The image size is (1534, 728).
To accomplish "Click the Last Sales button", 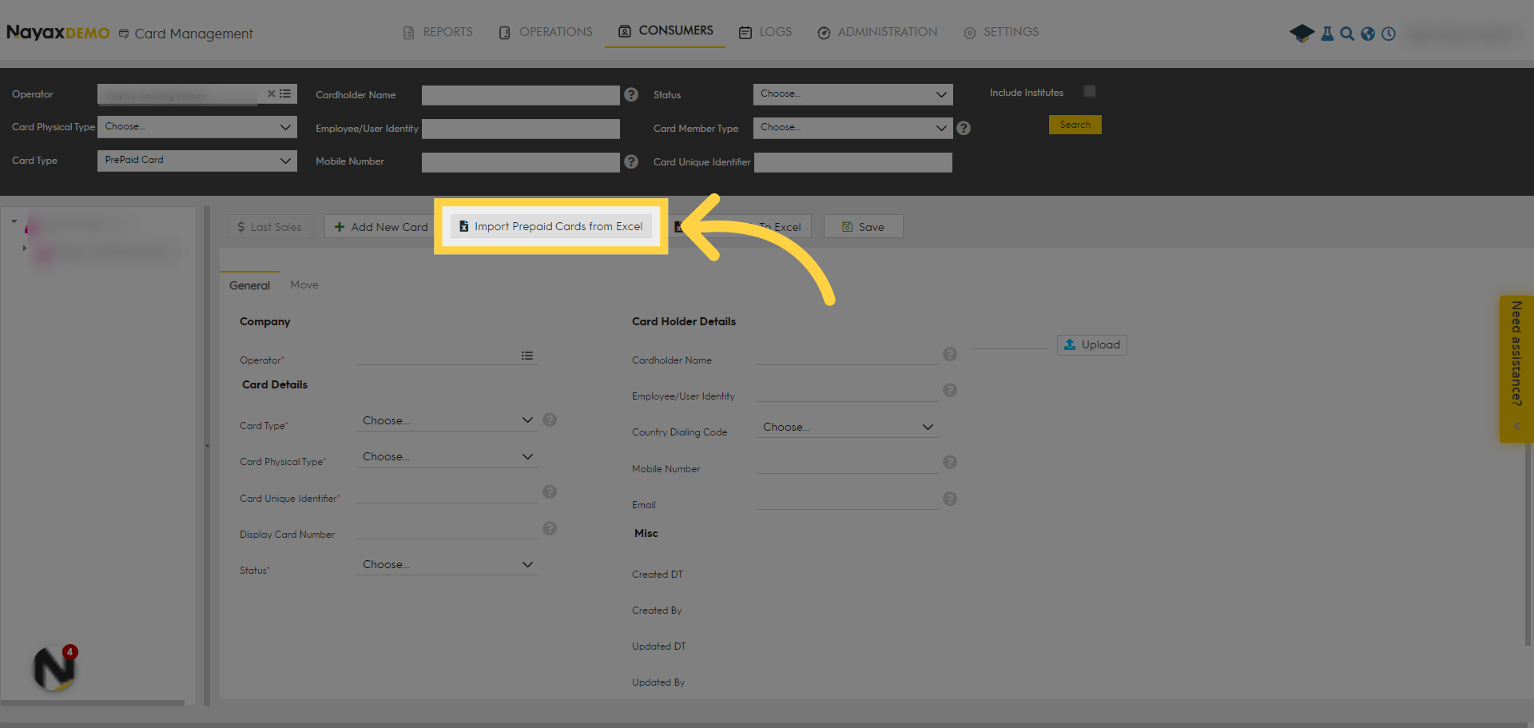I will (x=269, y=227).
